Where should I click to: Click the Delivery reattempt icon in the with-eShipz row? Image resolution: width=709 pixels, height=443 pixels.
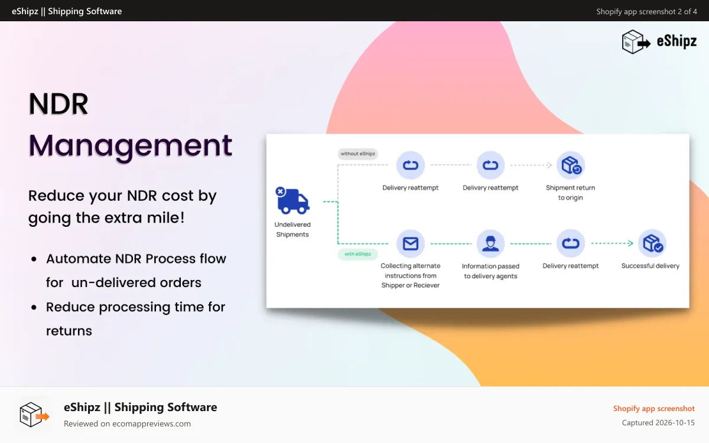(571, 244)
